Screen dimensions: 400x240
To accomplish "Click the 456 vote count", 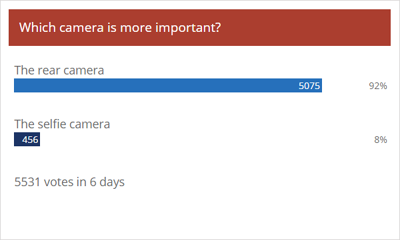I will (x=30, y=140).
